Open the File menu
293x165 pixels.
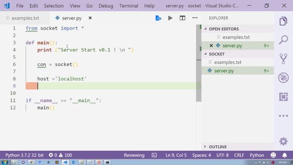coord(20,6)
